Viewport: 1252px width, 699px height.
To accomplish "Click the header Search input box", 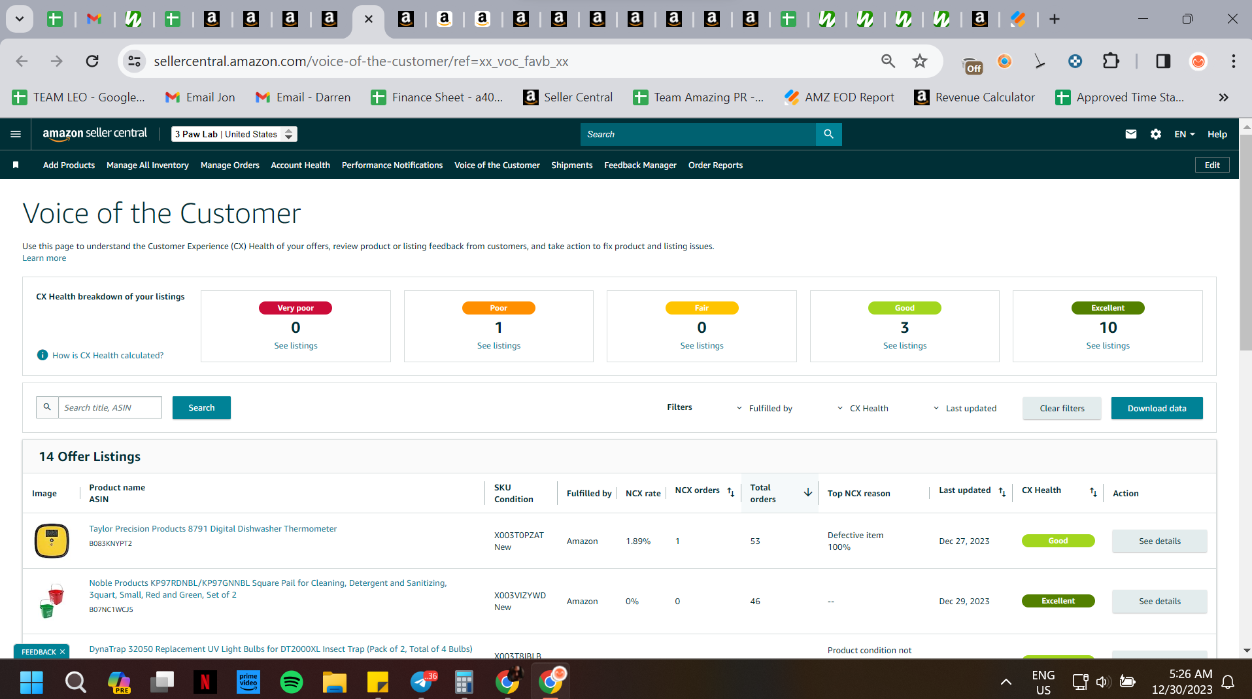I will [698, 134].
